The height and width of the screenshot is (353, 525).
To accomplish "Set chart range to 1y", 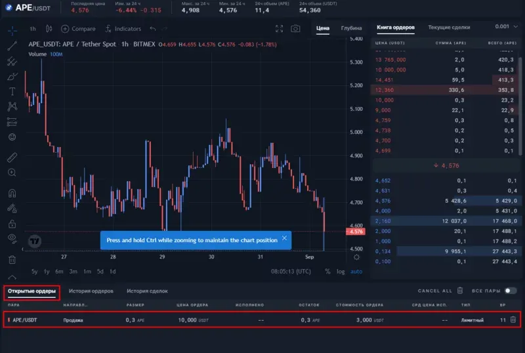I will click(x=47, y=272).
